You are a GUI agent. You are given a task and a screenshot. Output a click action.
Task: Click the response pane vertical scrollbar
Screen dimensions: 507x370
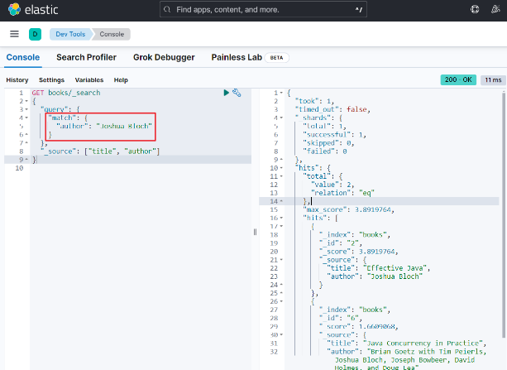tap(504, 214)
